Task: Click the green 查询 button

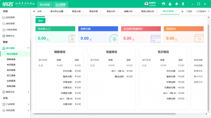Action: (40, 21)
